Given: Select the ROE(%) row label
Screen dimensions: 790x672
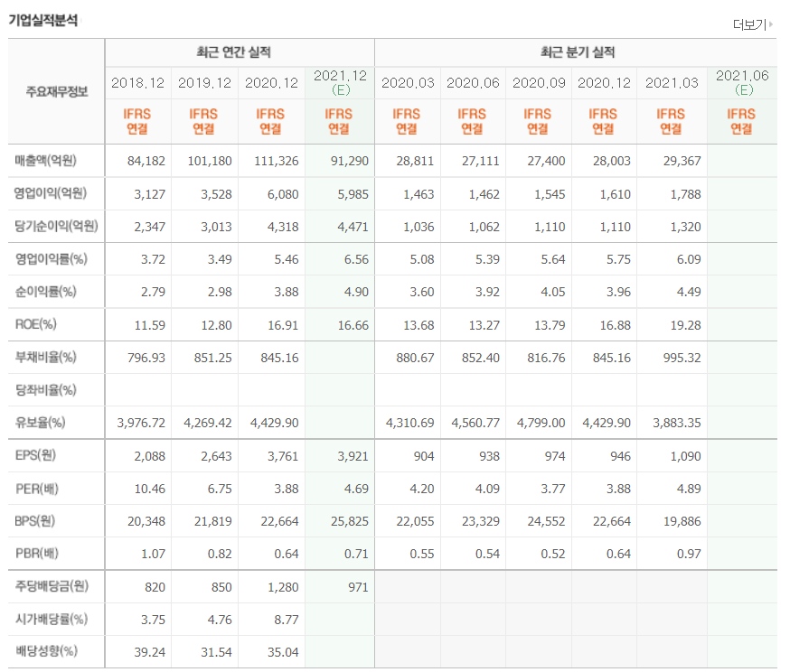Looking at the screenshot, I should [x=35, y=324].
